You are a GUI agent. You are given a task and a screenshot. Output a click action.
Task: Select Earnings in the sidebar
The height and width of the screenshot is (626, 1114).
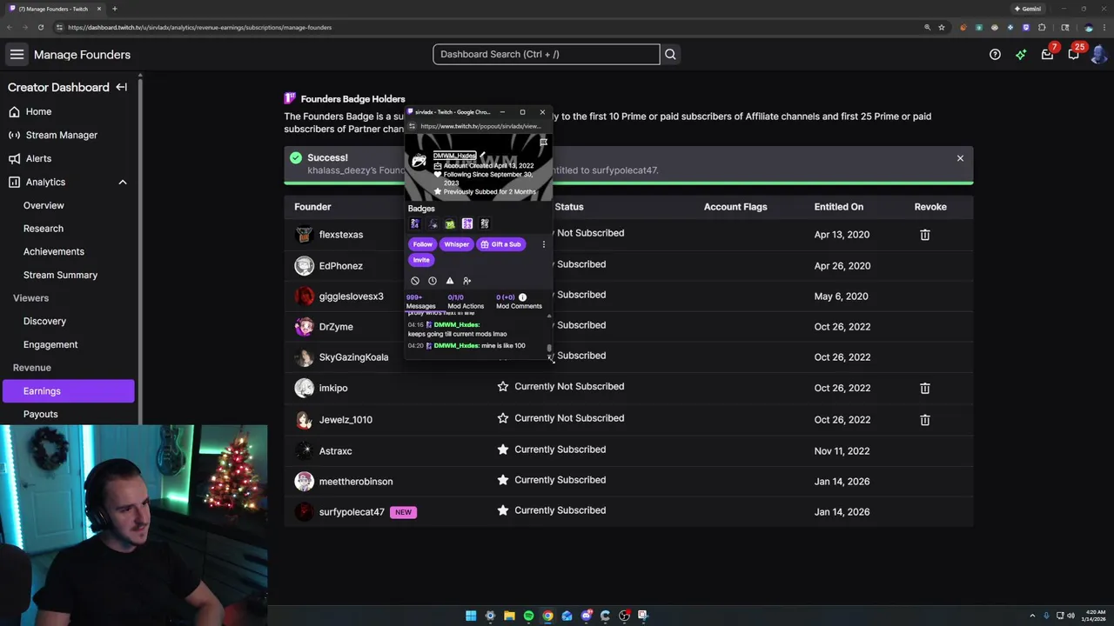click(x=69, y=391)
